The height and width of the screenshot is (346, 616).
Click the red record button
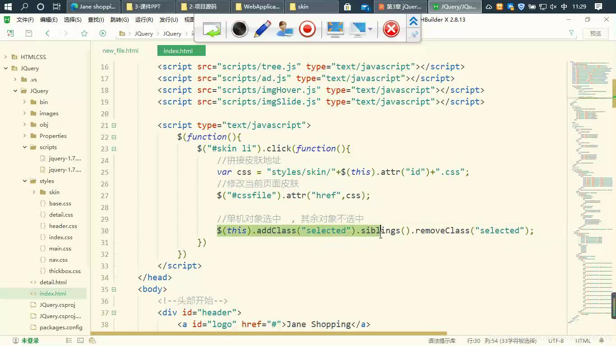308,29
